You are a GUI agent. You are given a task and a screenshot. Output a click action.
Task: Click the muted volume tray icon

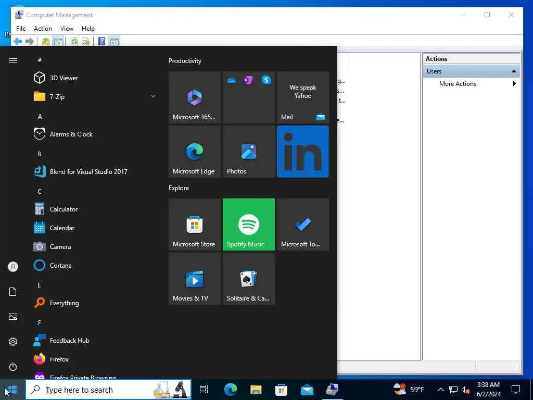(x=465, y=390)
